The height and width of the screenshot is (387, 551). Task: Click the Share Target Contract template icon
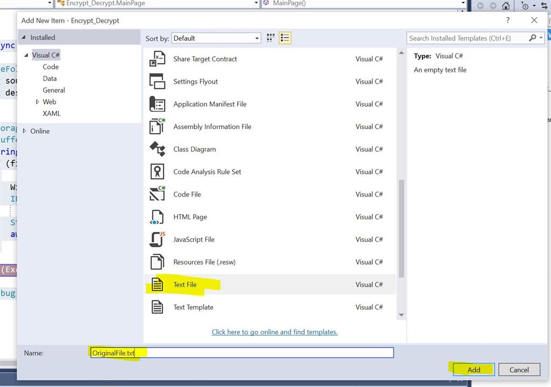coord(157,59)
